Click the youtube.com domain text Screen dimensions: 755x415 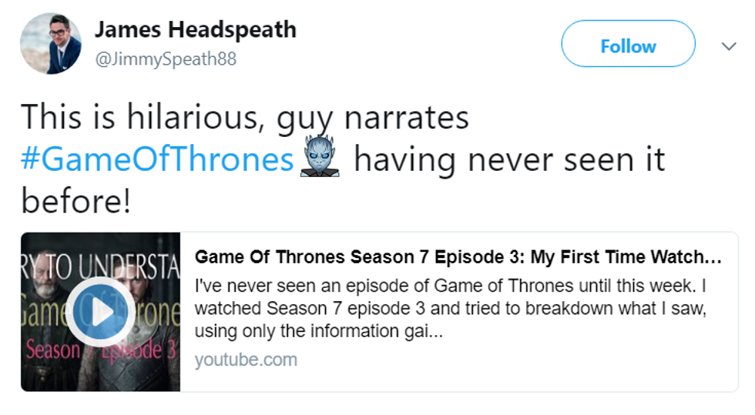coord(245,360)
